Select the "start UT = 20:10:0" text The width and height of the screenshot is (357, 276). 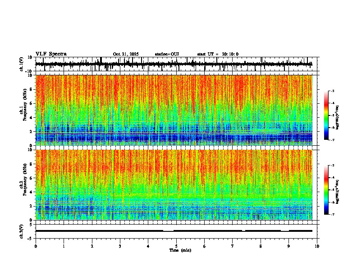tap(218, 54)
